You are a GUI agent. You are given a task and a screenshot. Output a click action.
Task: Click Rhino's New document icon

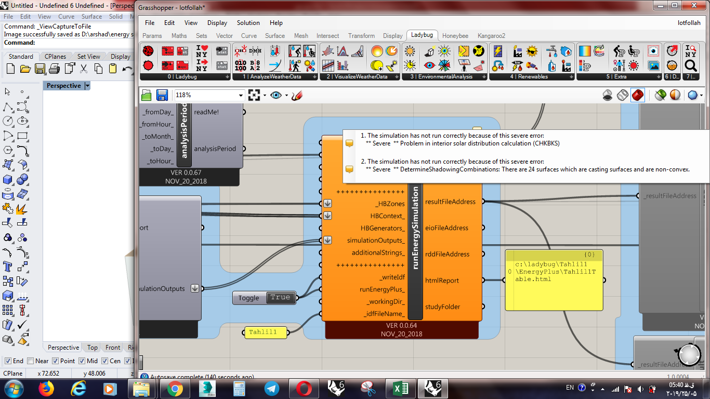[x=10, y=69]
